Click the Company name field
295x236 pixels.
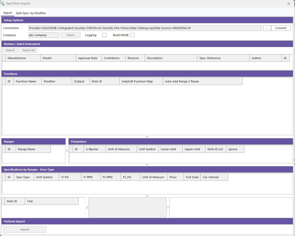(44, 35)
